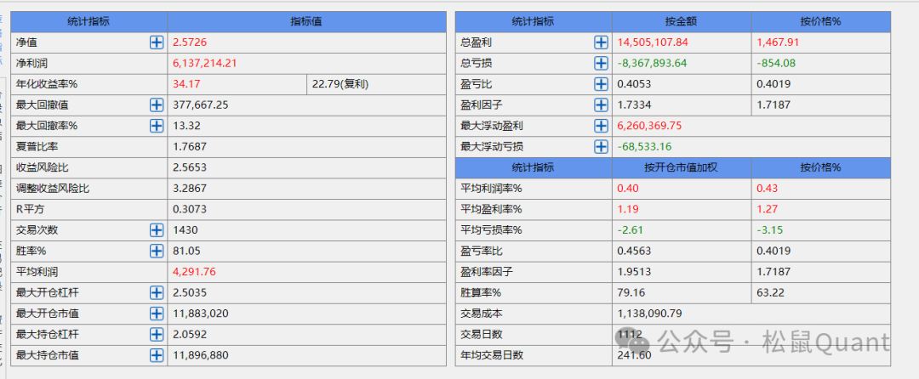Select the 最大浮动亏损 value -68,533.16

point(644,147)
